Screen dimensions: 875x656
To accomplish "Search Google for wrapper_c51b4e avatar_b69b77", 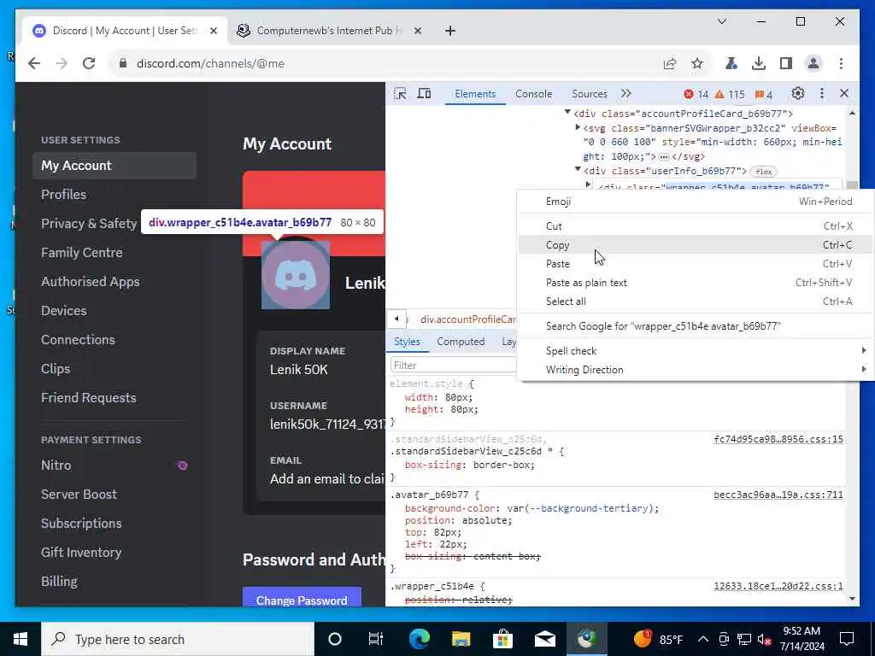I will 695,326.
